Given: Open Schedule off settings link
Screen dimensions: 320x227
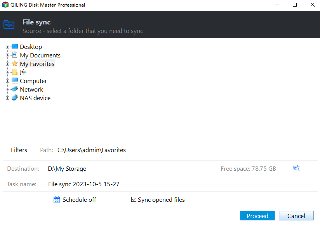Looking at the screenshot, I should pyautogui.click(x=79, y=200).
